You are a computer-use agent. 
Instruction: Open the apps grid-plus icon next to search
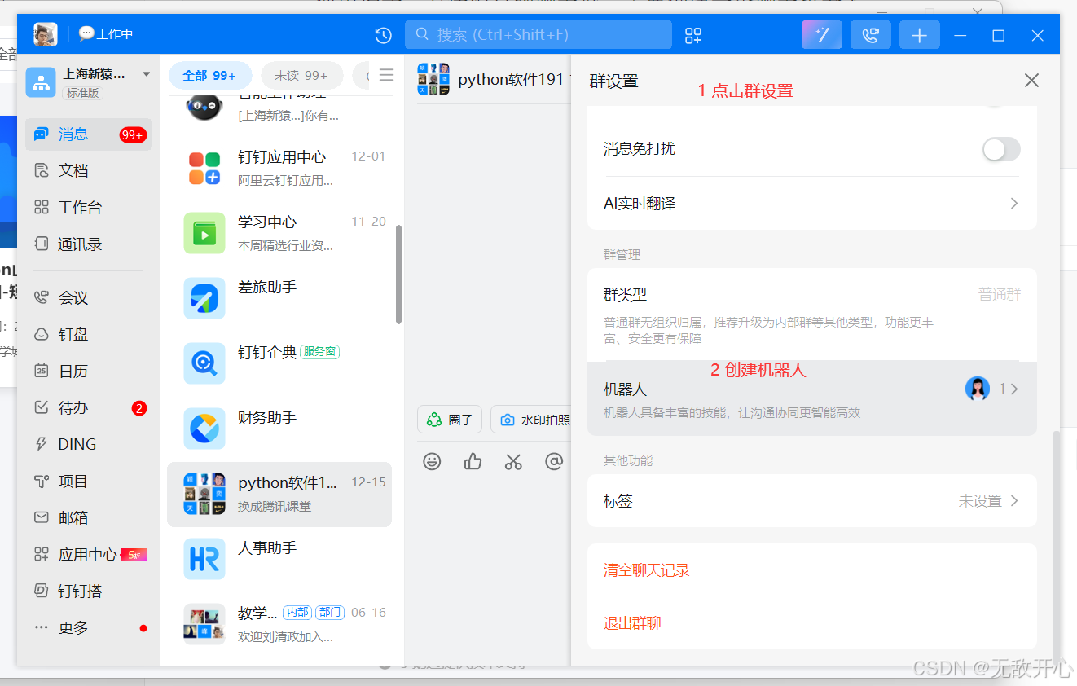[x=693, y=35]
